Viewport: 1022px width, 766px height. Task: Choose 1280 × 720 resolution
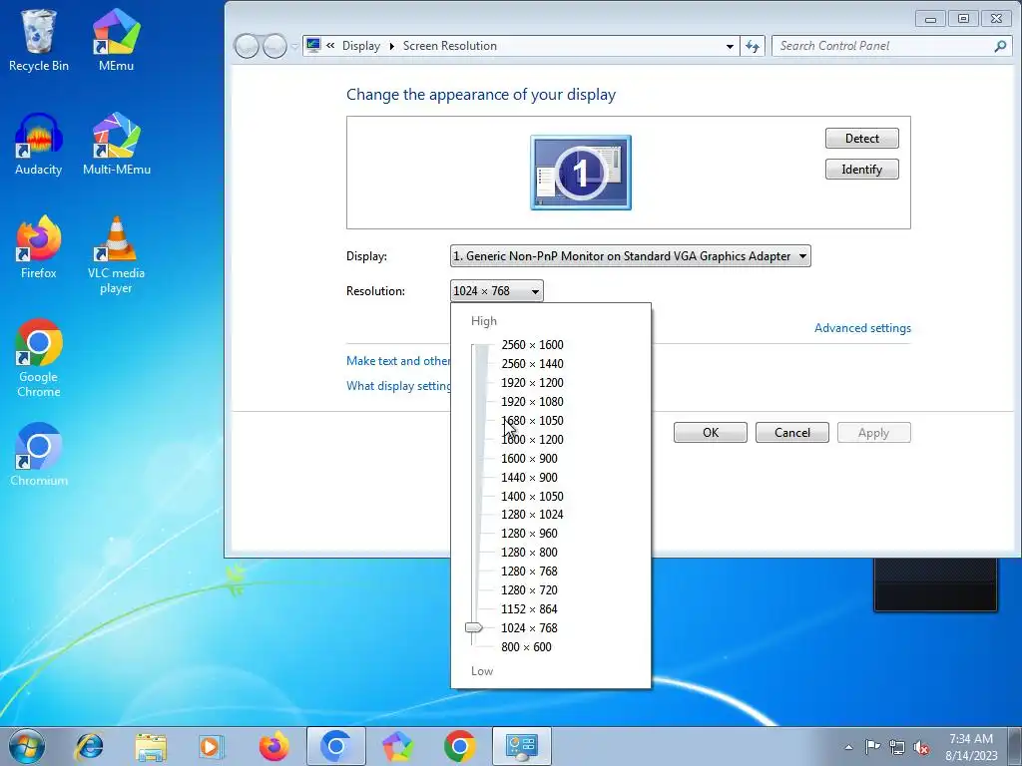pos(529,589)
